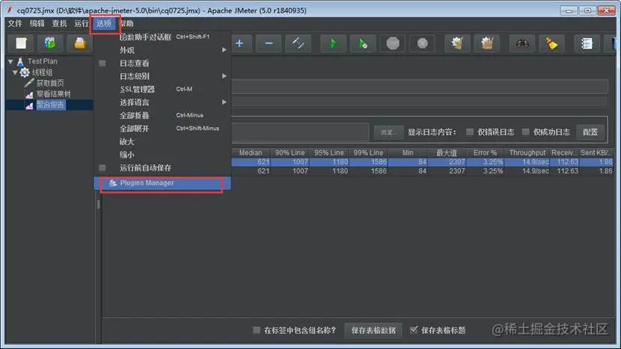Image resolution: width=621 pixels, height=349 pixels.
Task: Open the 帮助 menu
Action: [127, 23]
